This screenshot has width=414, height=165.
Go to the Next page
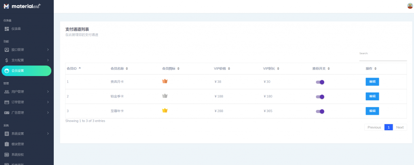400,127
